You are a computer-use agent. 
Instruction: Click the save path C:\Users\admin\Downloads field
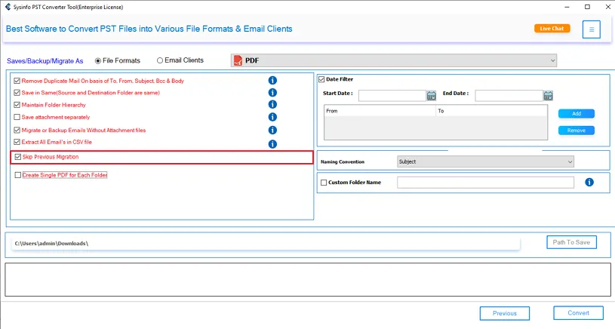coord(266,244)
